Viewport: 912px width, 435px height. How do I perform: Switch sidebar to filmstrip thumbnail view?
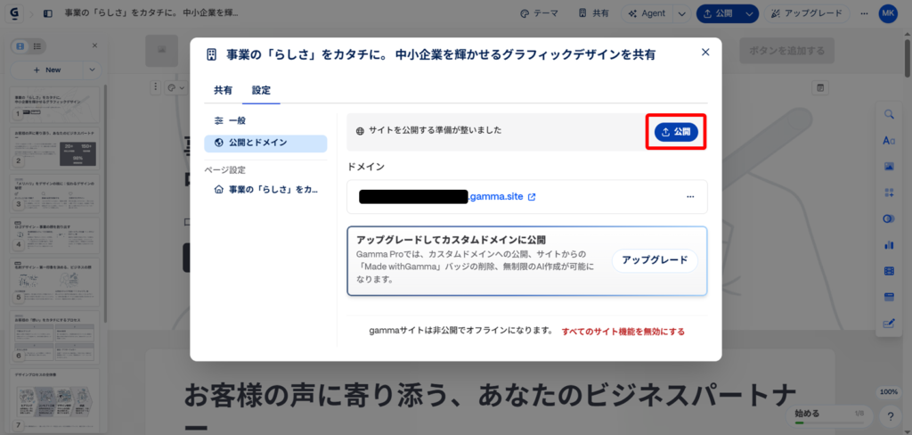point(20,45)
